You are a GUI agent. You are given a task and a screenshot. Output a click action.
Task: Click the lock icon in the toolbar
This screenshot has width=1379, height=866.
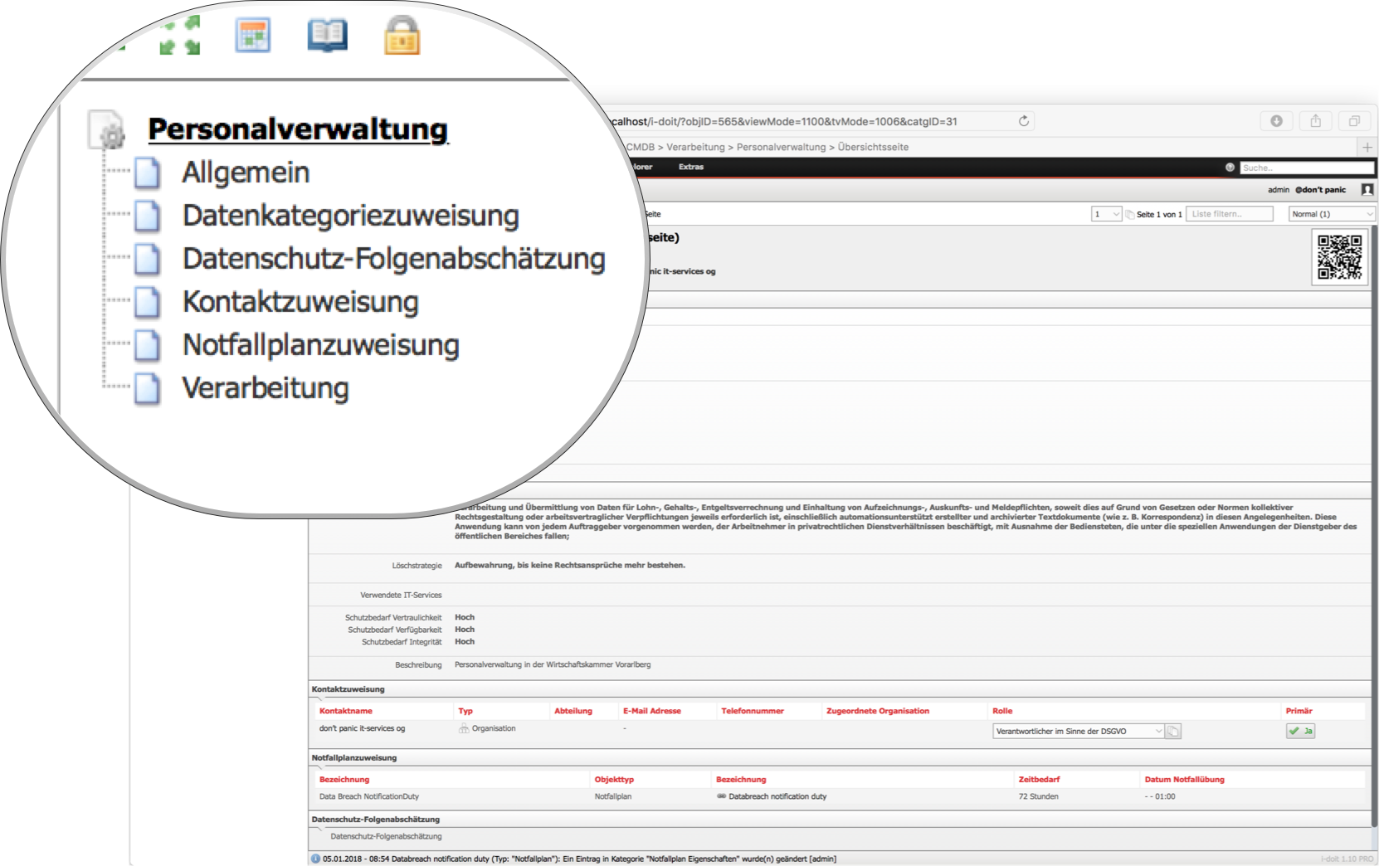pyautogui.click(x=402, y=35)
